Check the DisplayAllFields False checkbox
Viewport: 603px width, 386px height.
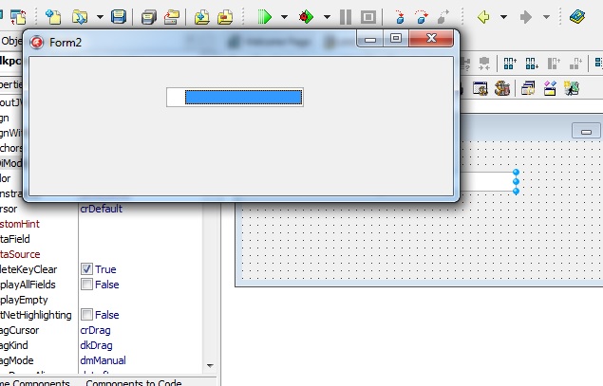click(86, 285)
